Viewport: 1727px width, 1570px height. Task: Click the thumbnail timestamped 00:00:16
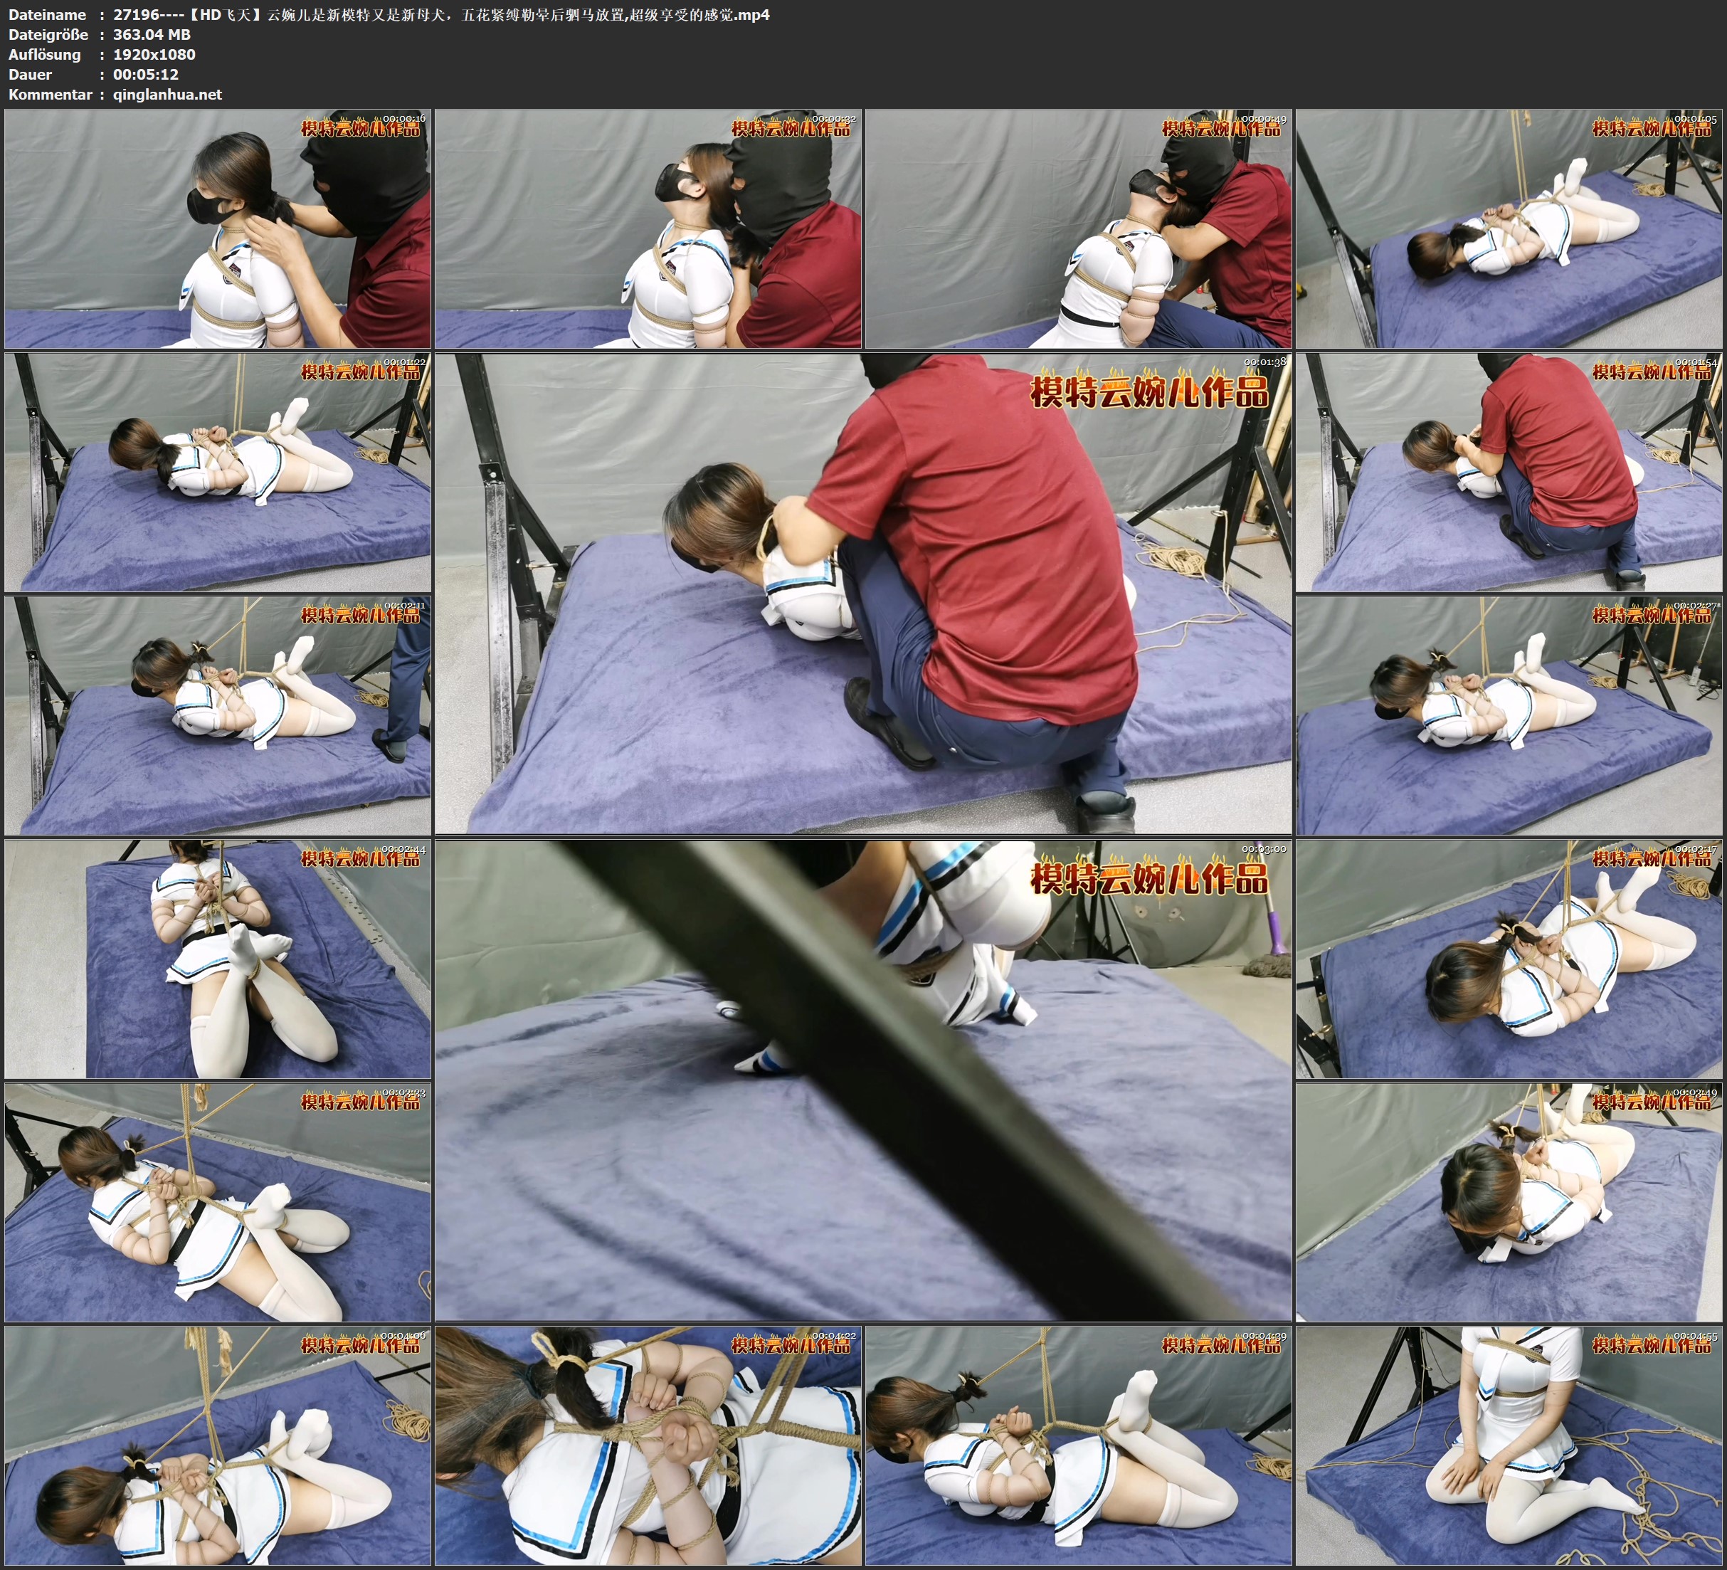[218, 229]
